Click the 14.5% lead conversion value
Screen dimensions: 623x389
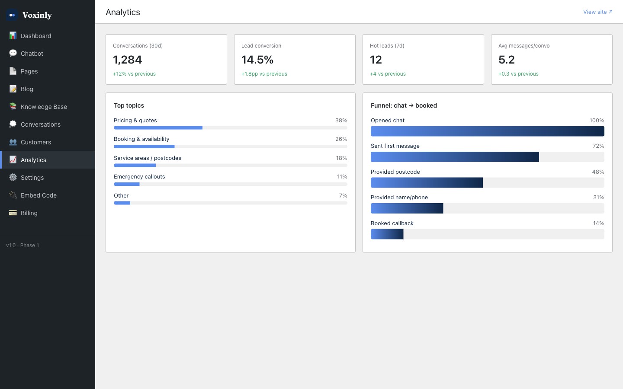click(257, 60)
